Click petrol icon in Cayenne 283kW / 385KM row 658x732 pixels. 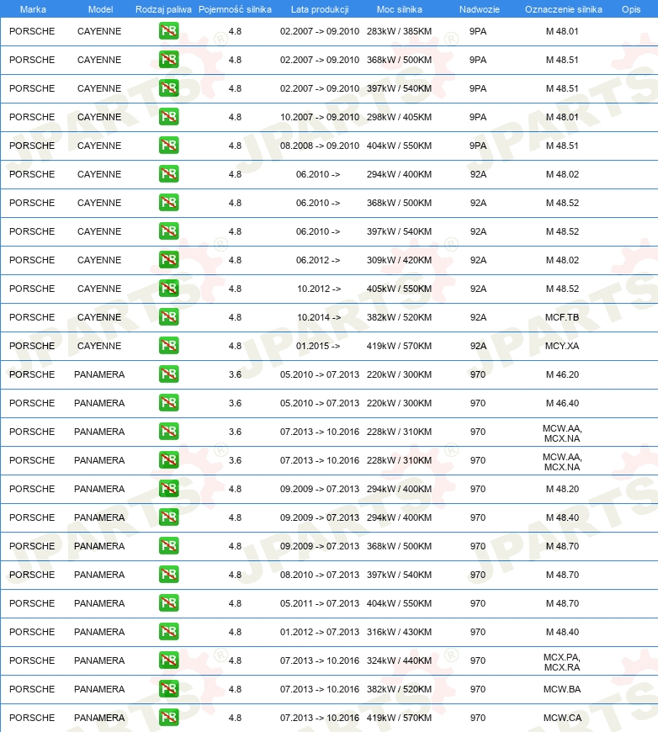pos(168,31)
